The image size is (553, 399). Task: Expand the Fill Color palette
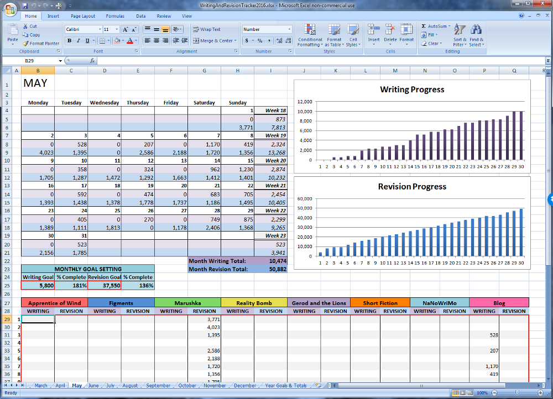click(124, 40)
